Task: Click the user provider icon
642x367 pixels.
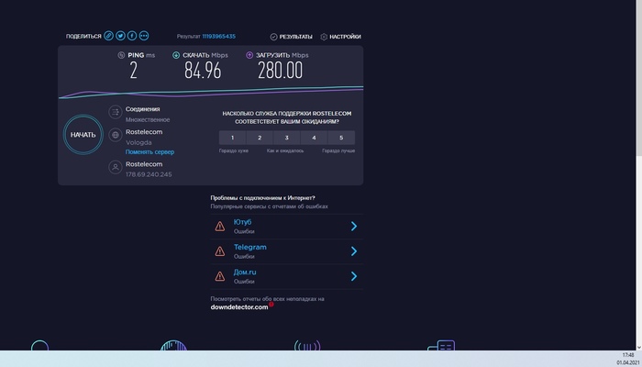Action: click(116, 167)
